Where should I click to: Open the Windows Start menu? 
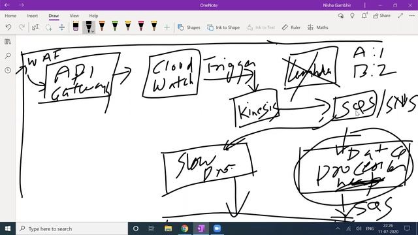(x=8, y=228)
